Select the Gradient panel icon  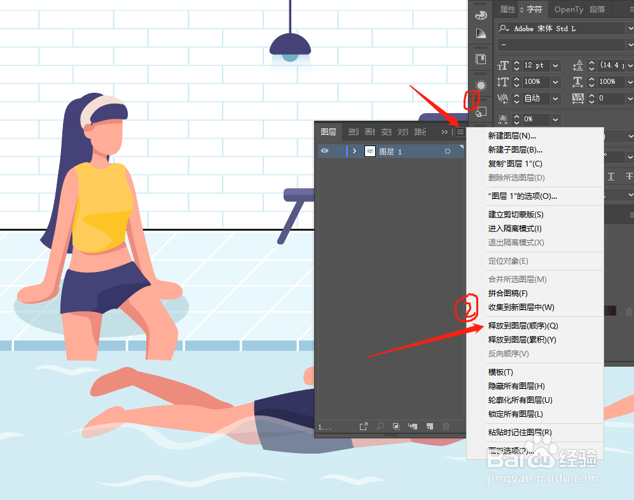tap(481, 32)
